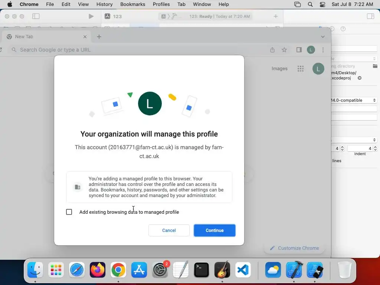Adjust the Indent stepper in Xcode

point(375,148)
